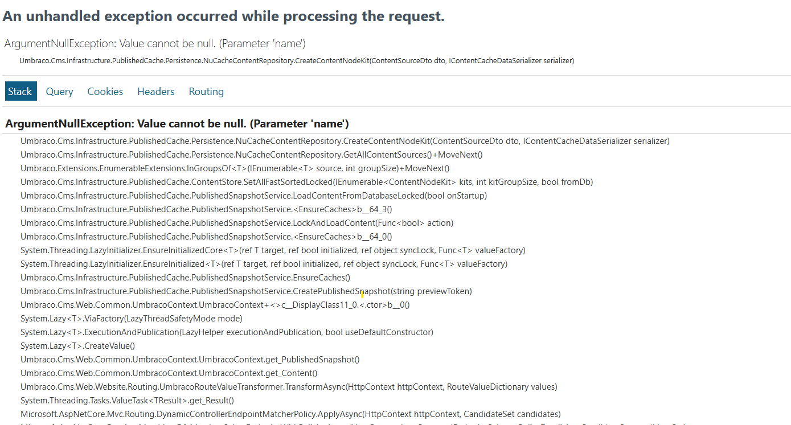
Task: Expand the EnsureInitializedCore stack frame
Action: click(x=273, y=250)
